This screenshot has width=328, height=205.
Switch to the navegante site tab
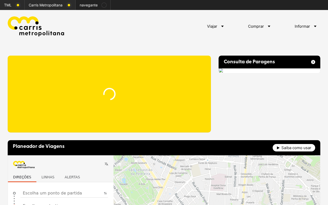click(93, 5)
